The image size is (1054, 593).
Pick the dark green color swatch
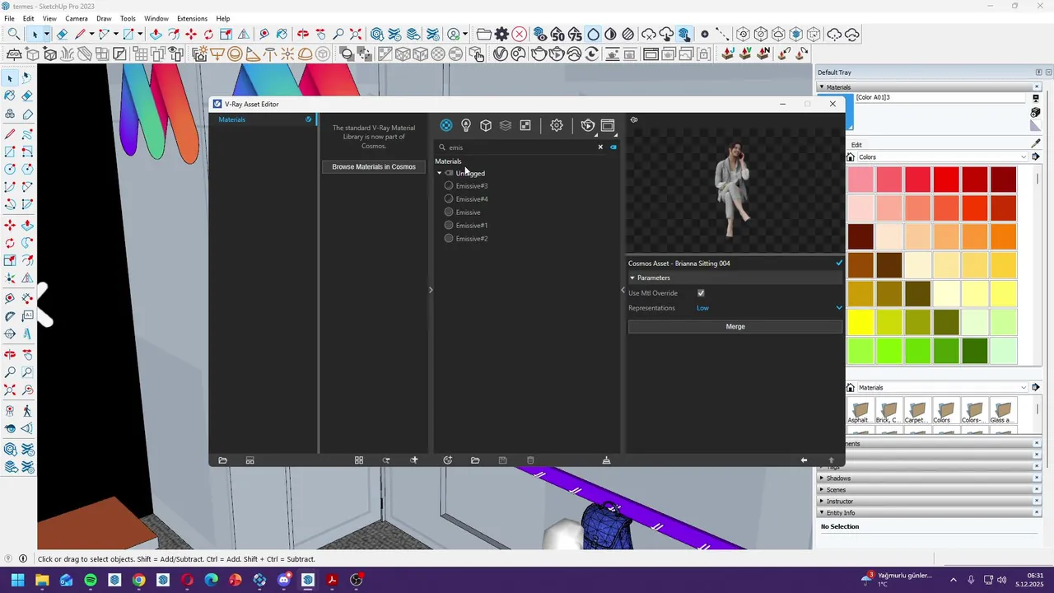click(975, 351)
